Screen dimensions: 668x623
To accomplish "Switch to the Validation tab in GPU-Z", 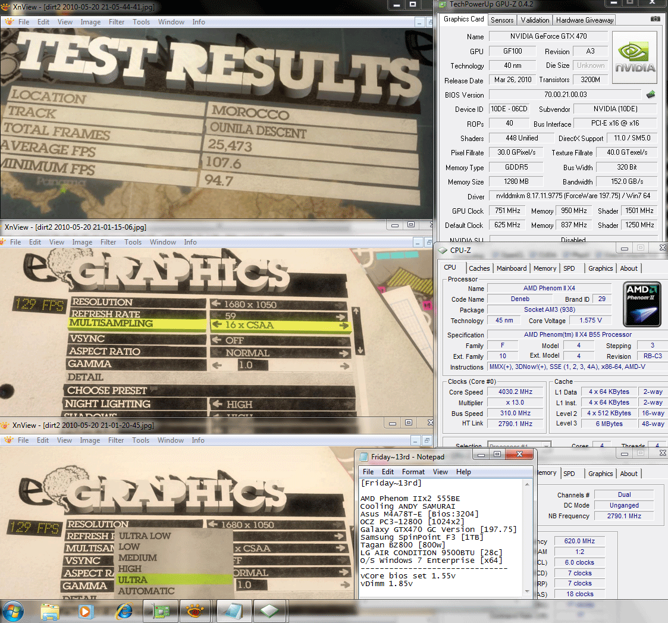I will [535, 20].
